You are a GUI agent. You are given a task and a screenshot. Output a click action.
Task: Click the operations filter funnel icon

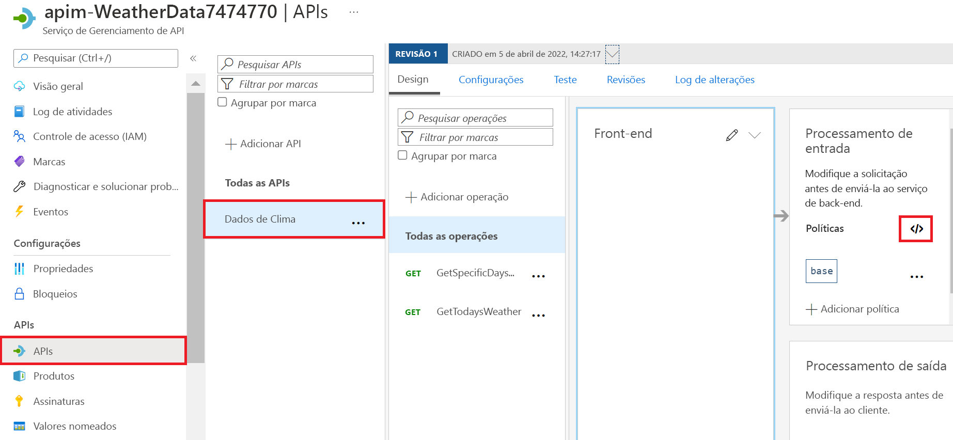(x=407, y=137)
